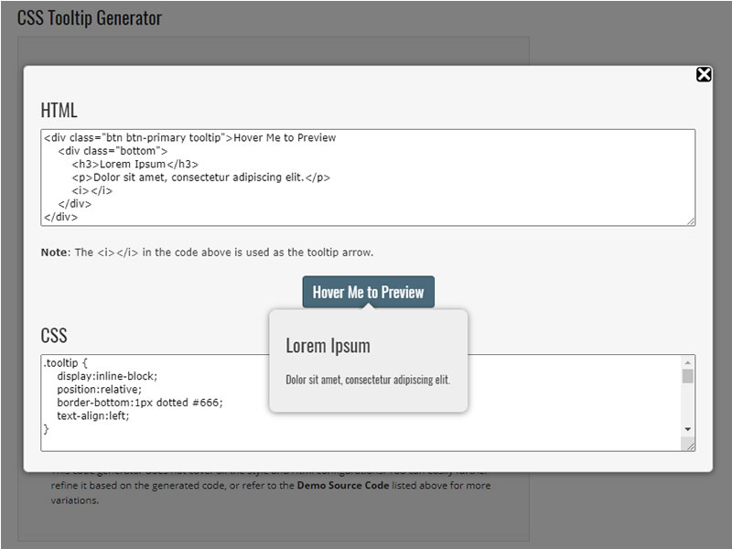
Task: Click the scrollbar track below the thumb
Action: pyautogui.click(x=689, y=403)
